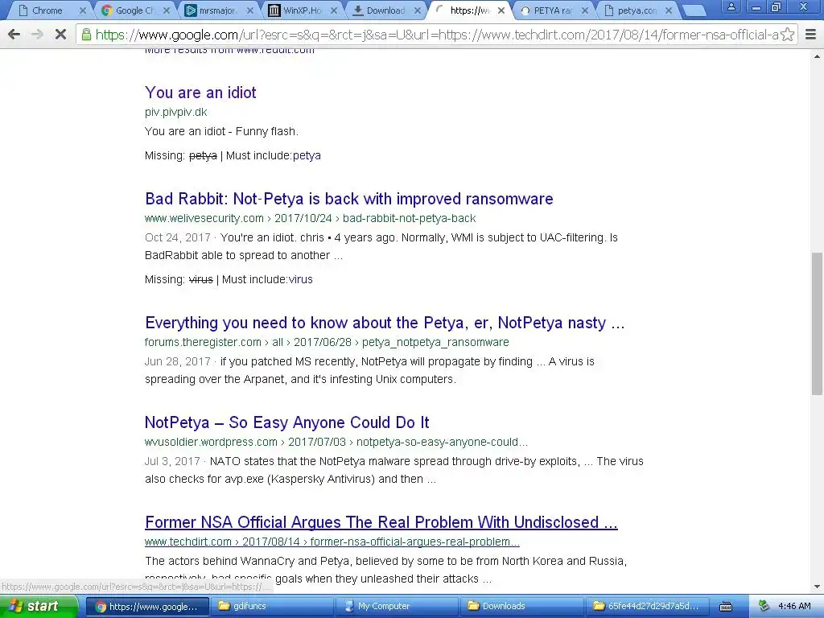Open the Downloads taskbar folder window
Image resolution: width=824 pixels, height=618 pixels.
click(x=521, y=607)
